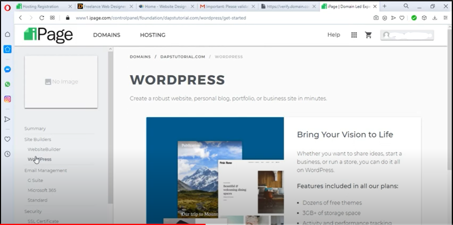Open Messenger in the Opera sidebar
The image size is (453, 225).
coord(7,69)
